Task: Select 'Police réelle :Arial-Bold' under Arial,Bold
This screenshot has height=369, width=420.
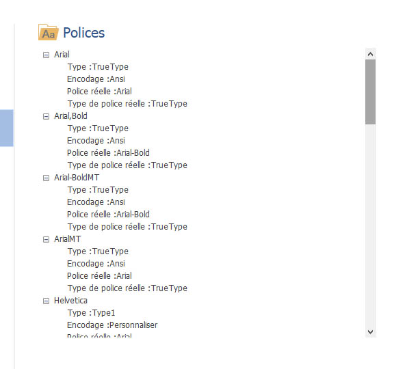Action: [x=108, y=153]
